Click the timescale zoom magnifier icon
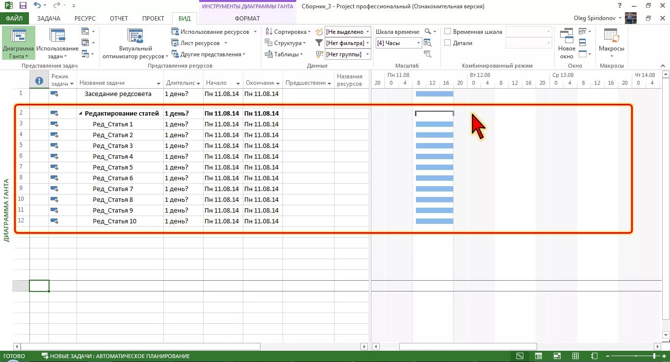 click(x=428, y=32)
